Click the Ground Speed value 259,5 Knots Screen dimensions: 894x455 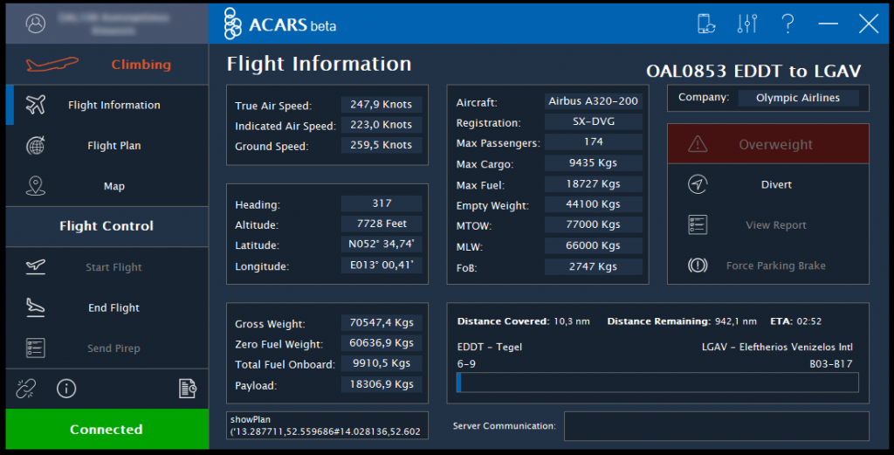[x=382, y=145]
